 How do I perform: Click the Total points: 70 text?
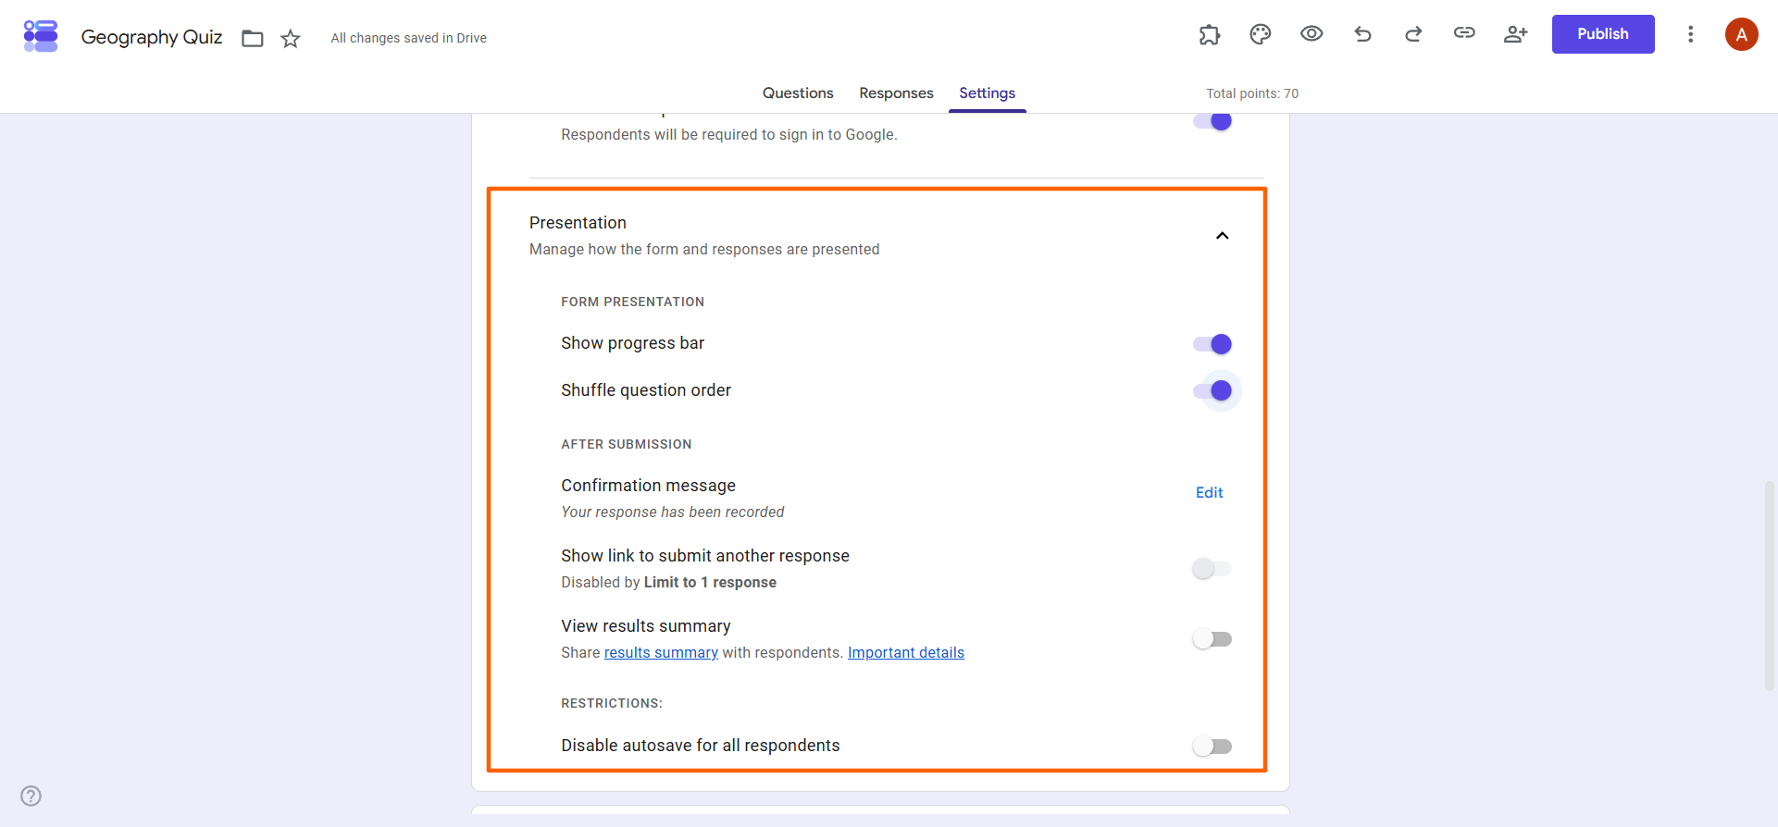click(x=1252, y=93)
